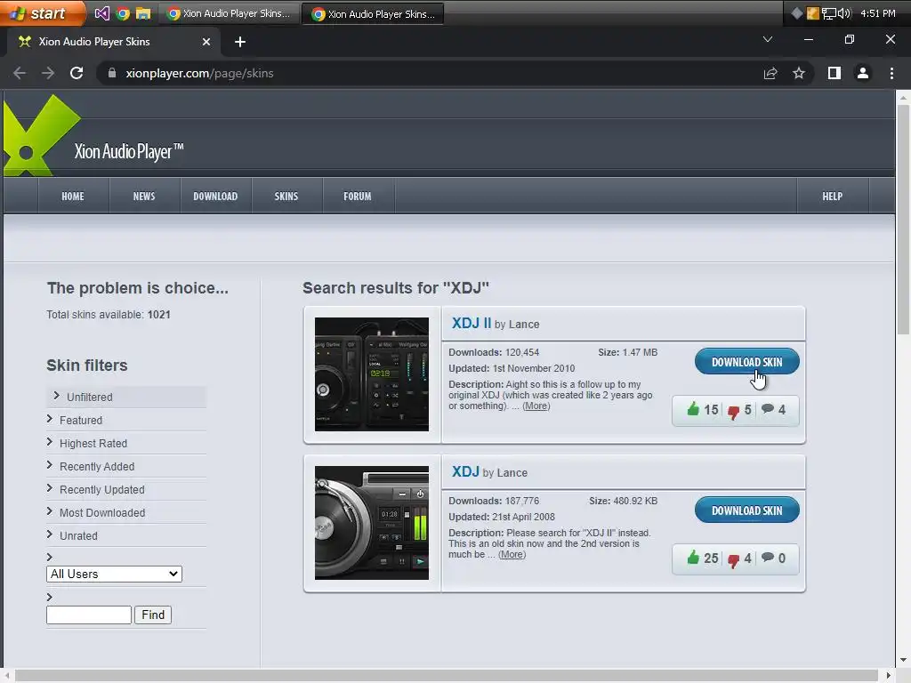
Task: Open the DOWNLOAD navigation item
Action: pos(215,197)
